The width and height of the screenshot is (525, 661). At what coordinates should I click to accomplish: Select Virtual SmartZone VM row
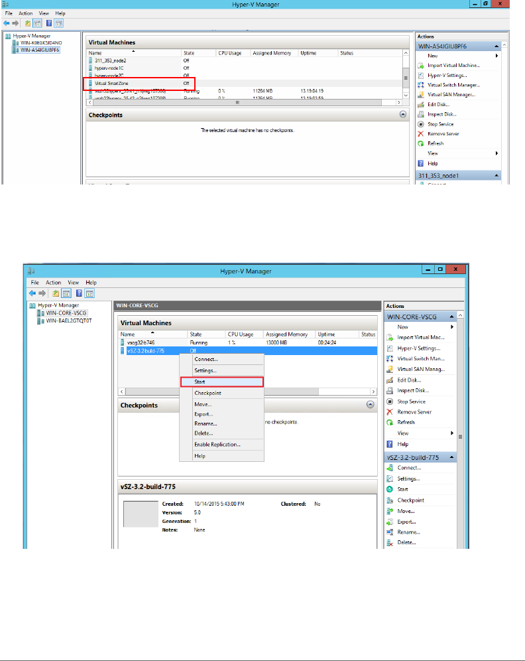[245, 84]
